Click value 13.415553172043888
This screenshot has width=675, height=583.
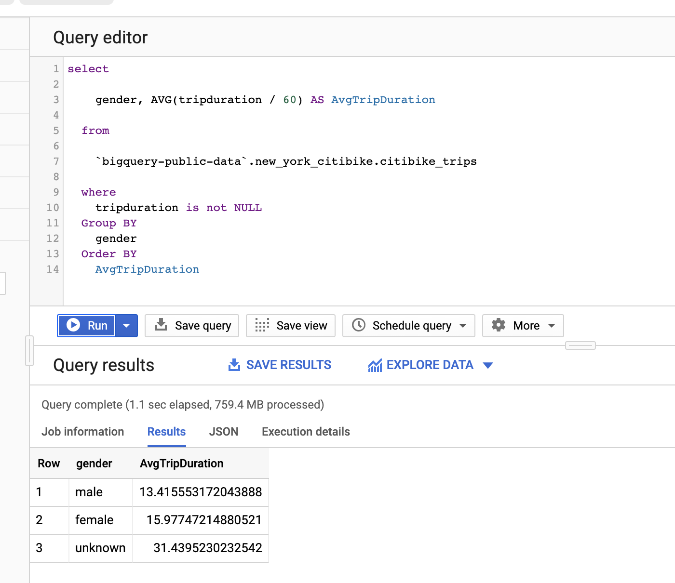coord(201,492)
